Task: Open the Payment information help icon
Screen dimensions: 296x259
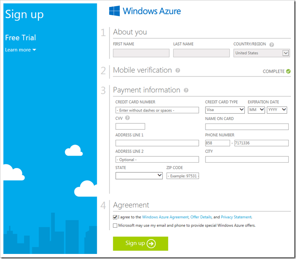Action: click(x=186, y=90)
